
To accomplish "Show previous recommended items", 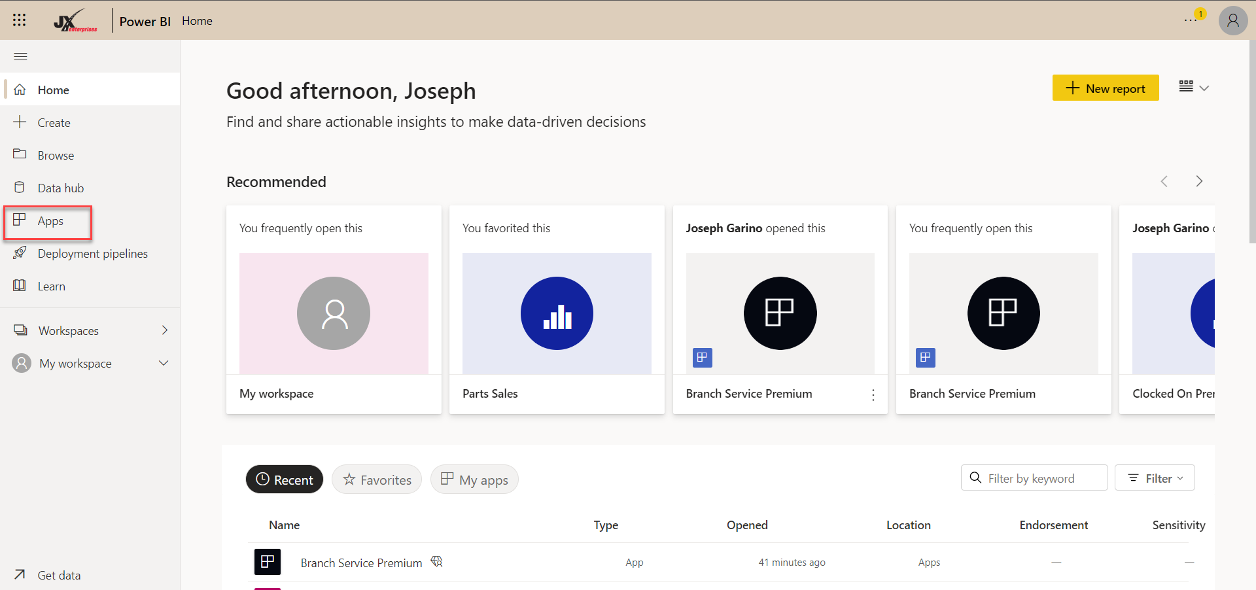I will point(1164,181).
